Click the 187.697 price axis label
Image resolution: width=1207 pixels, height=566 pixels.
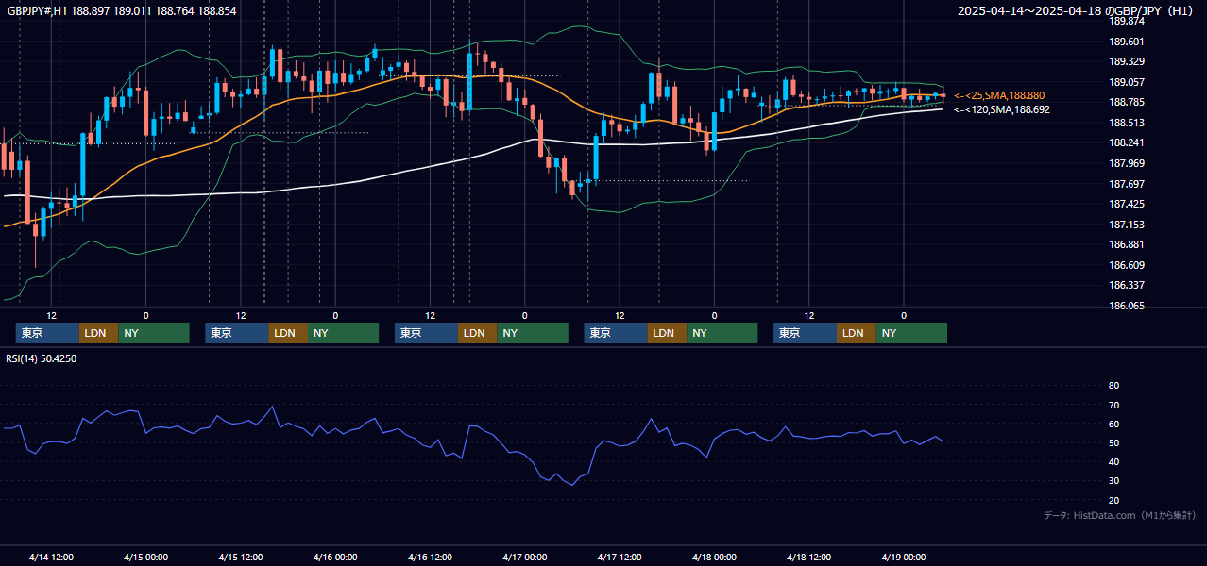1126,184
